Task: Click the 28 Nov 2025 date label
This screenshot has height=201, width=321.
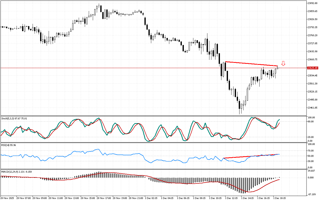Action: 8,198
